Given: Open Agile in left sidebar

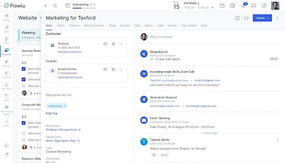Looking at the screenshot, I should pos(6,98).
